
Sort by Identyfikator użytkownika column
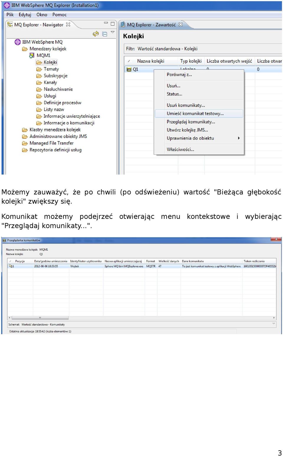click(86, 261)
